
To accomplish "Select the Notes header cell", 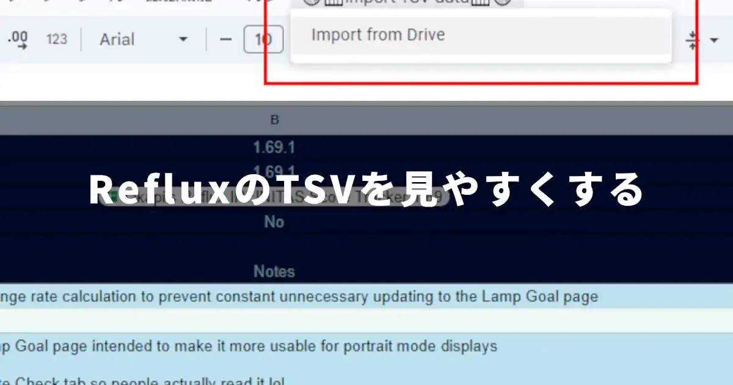I will tap(275, 271).
